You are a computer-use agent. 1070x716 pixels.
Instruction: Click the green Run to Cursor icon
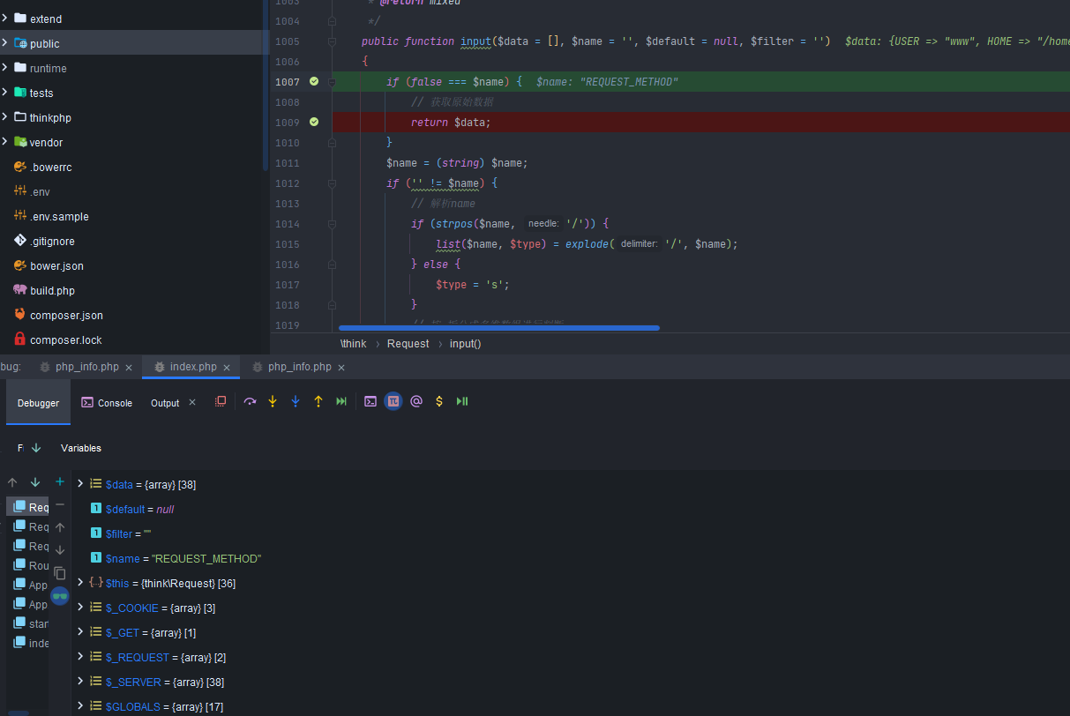point(341,401)
